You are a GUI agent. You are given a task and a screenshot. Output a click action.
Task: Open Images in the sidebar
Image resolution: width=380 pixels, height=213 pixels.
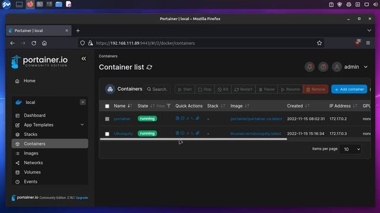49,153
